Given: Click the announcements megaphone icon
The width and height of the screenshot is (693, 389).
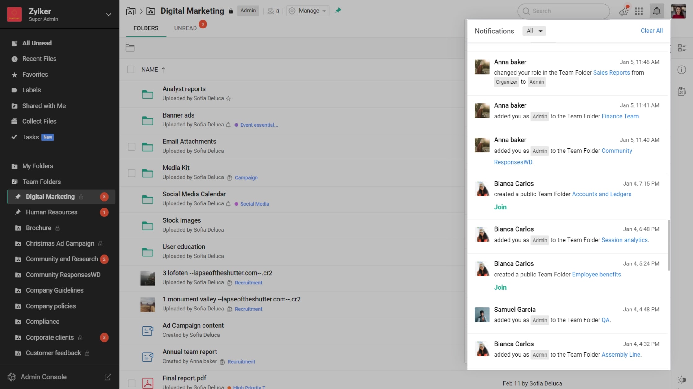Looking at the screenshot, I should pyautogui.click(x=624, y=11).
